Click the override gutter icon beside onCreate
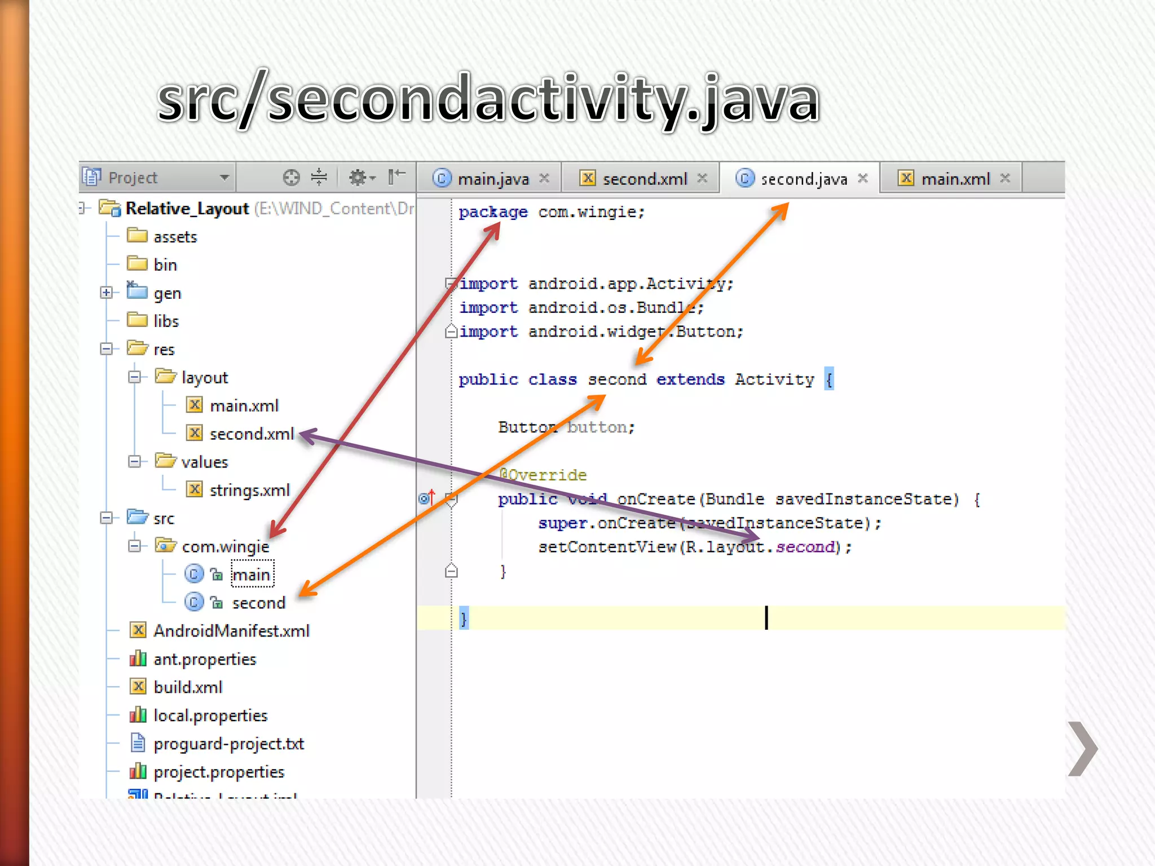Image resolution: width=1155 pixels, height=866 pixels. 426,498
